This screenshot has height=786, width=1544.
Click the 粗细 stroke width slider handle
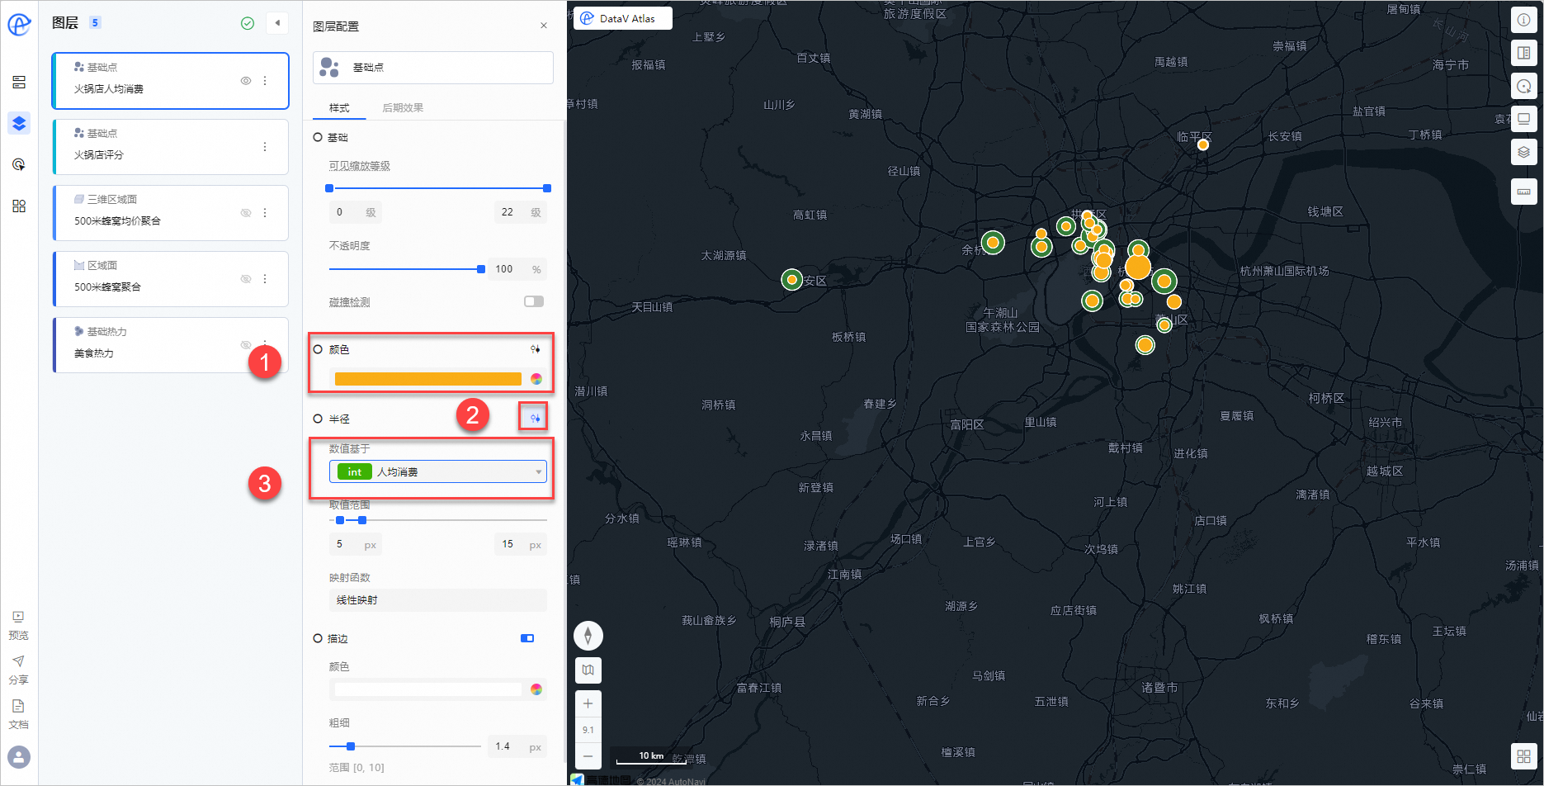click(351, 746)
